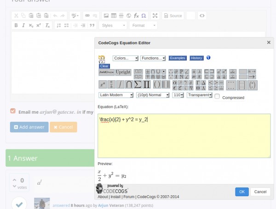Toggle the Compressed checkbox
Image resolution: width=276 pixels, height=209 pixels.
218,96
